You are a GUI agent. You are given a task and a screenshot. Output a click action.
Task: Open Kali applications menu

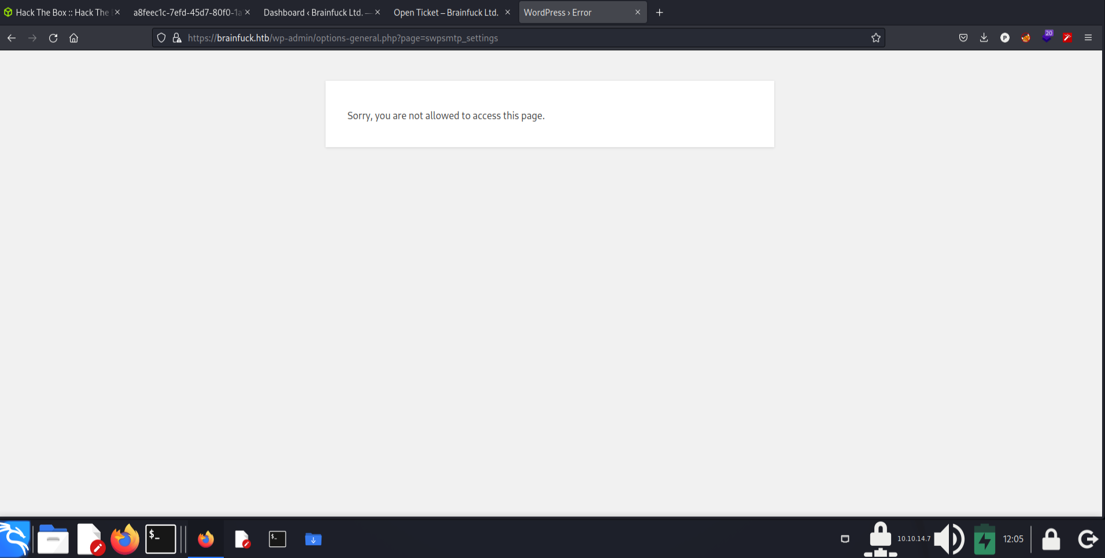(x=15, y=539)
